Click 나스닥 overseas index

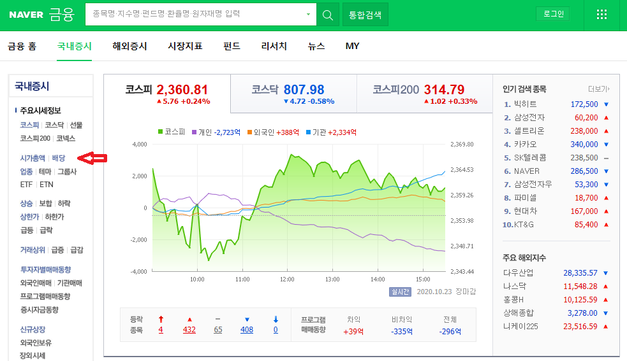click(515, 287)
